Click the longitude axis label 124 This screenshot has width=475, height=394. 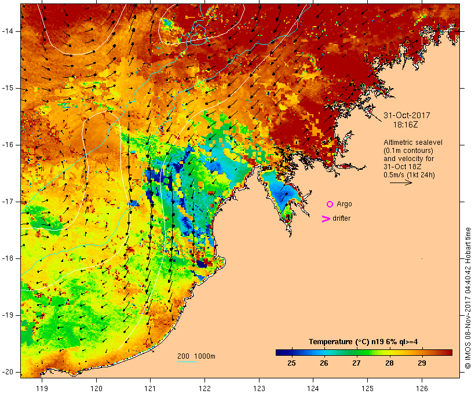click(x=313, y=388)
